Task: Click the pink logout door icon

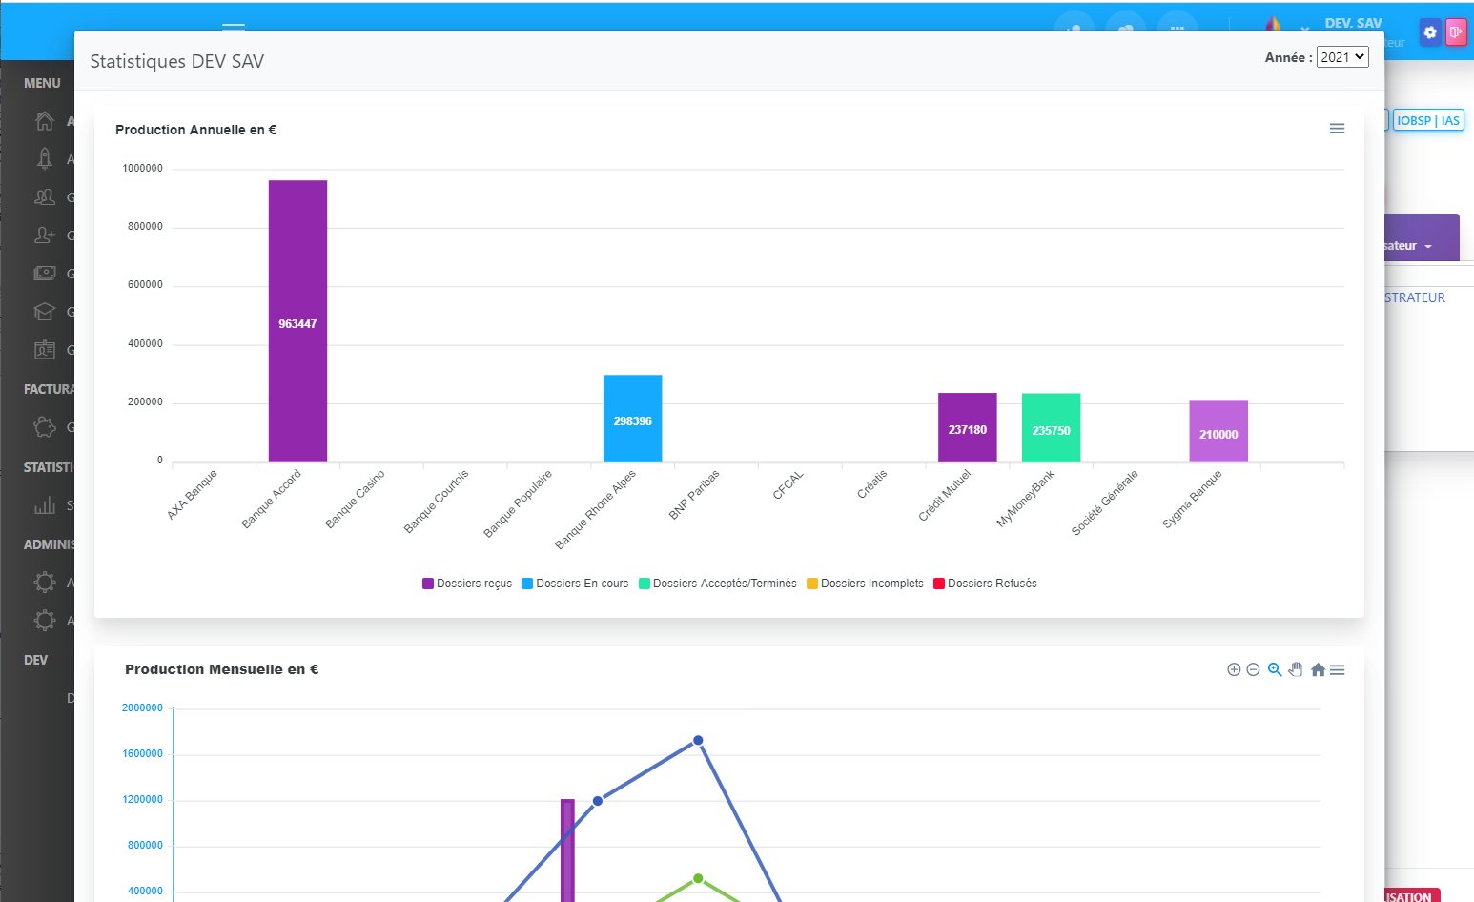Action: (1456, 32)
